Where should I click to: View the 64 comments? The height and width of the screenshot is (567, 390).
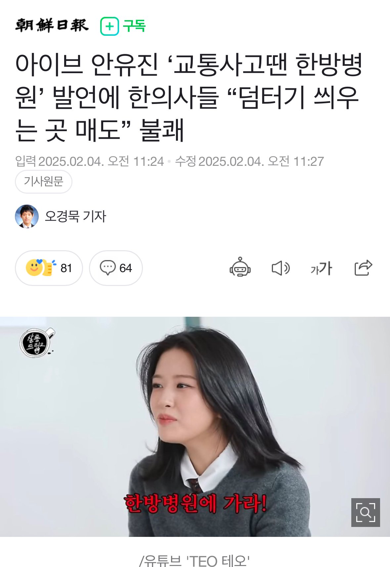(x=116, y=268)
